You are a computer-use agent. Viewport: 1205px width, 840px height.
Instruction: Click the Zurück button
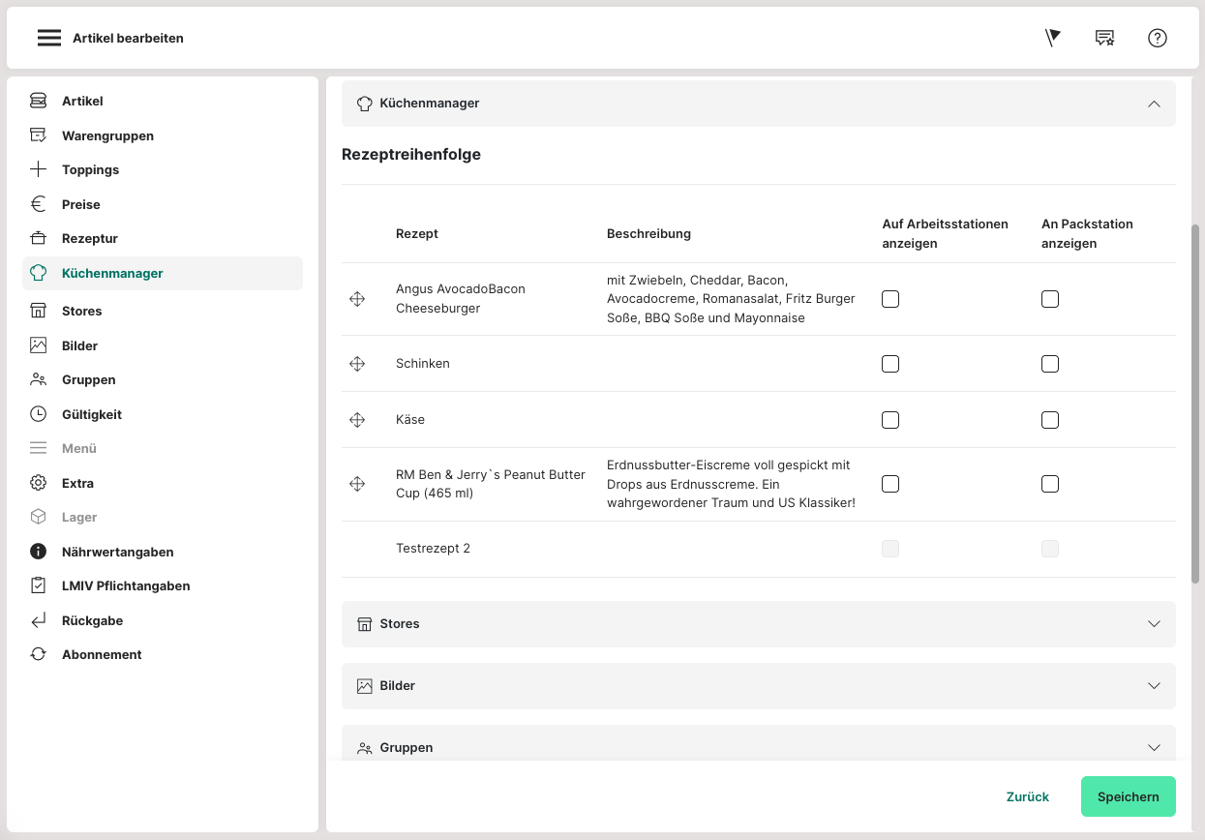click(1027, 796)
